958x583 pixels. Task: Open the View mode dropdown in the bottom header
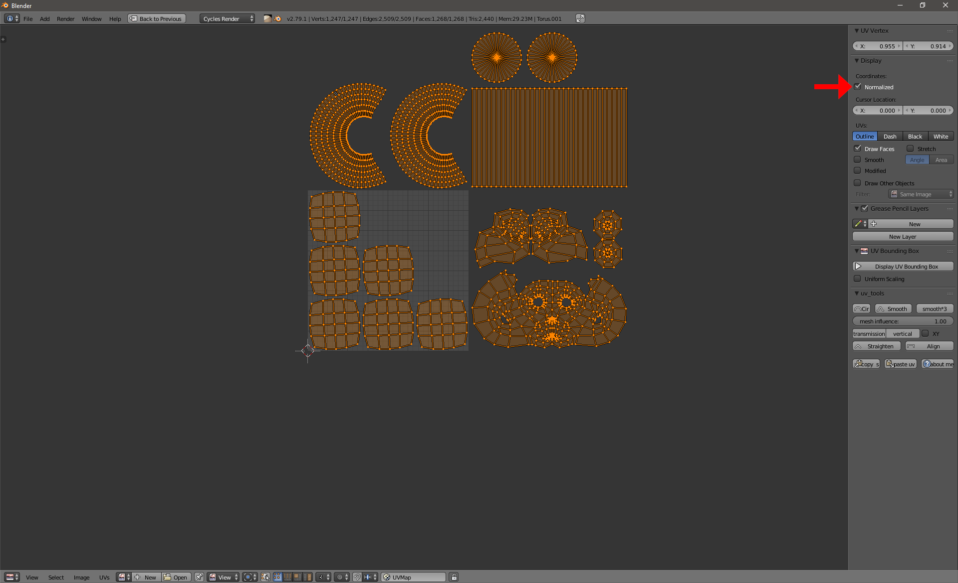(x=223, y=577)
